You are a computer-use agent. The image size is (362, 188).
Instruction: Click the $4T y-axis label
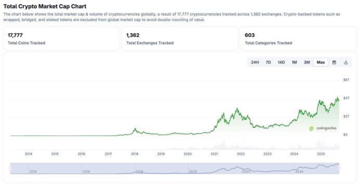pos(346,98)
